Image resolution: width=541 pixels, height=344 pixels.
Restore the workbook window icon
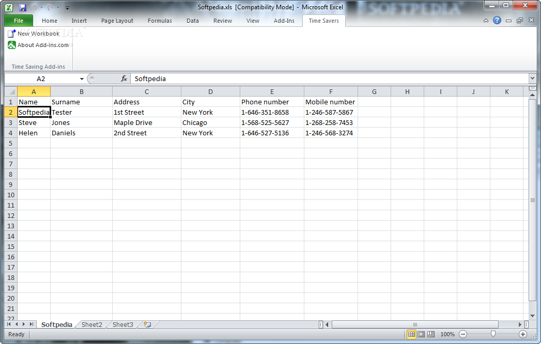pyautogui.click(x=520, y=21)
